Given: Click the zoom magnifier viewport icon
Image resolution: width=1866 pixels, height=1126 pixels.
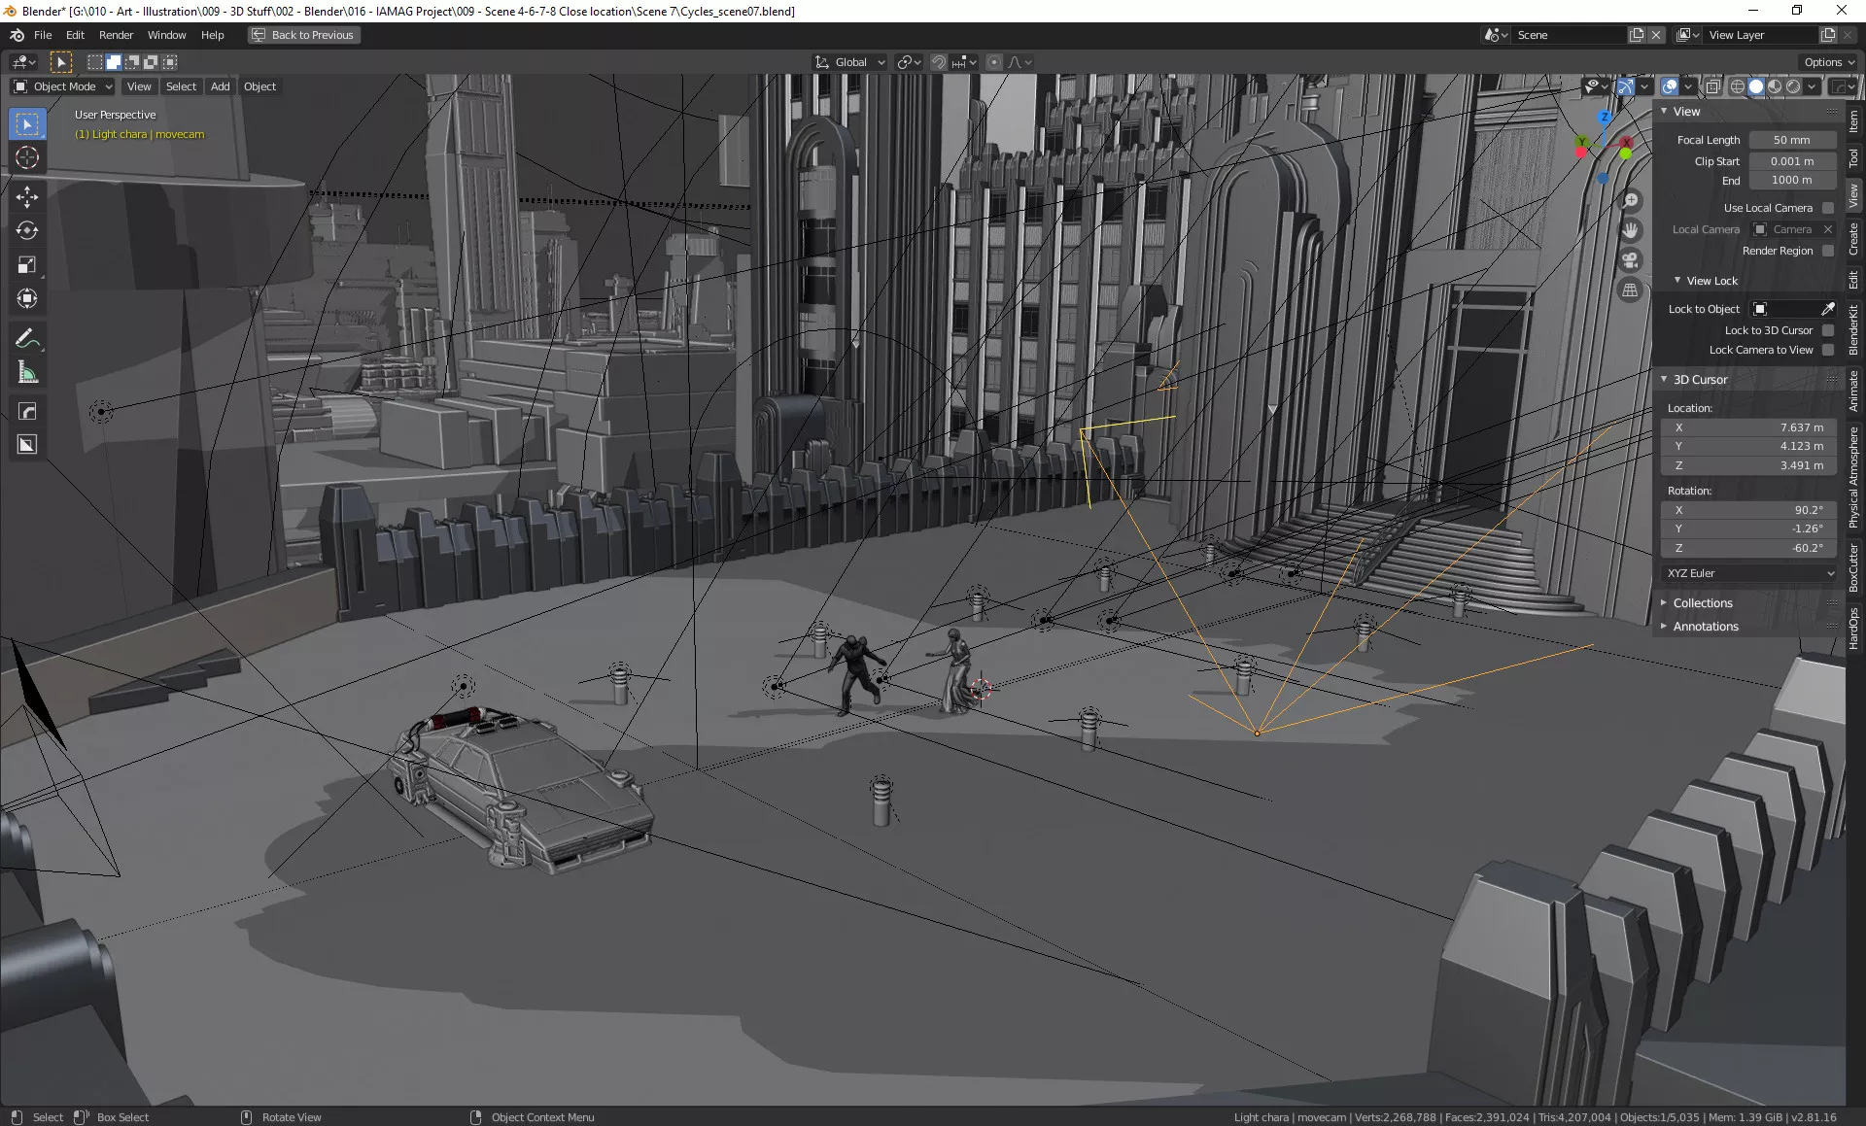Looking at the screenshot, I should [1631, 200].
